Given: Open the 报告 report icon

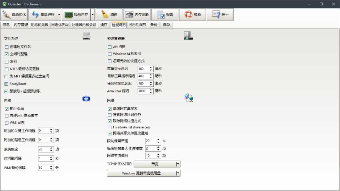Looking at the screenshot, I should tap(161, 14).
